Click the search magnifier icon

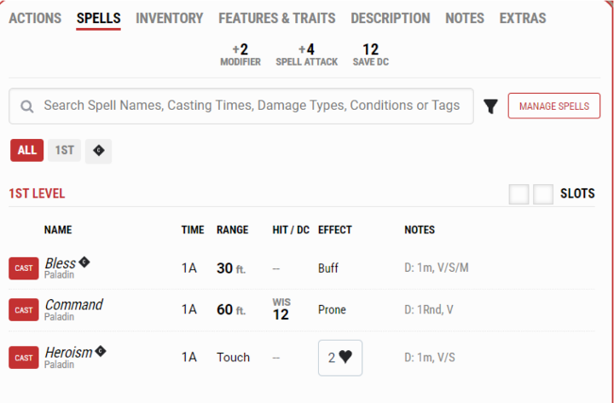coord(26,106)
